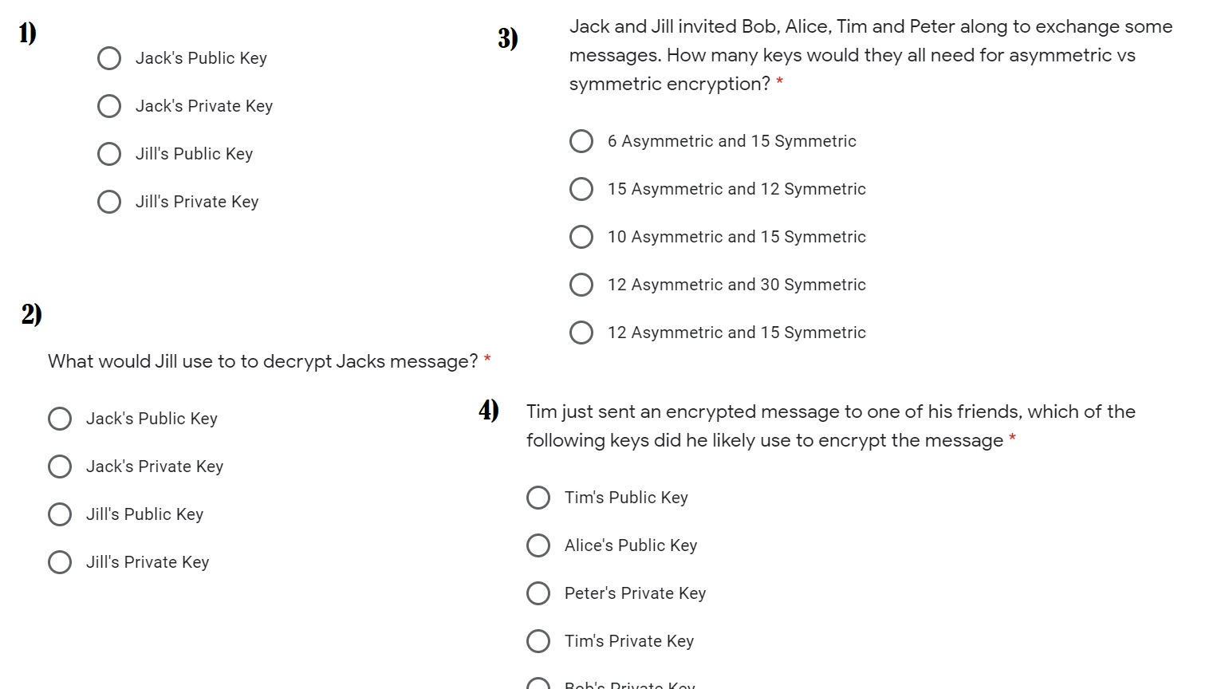
Task: Choose Jack's Private Key for question 2
Action: [60, 467]
